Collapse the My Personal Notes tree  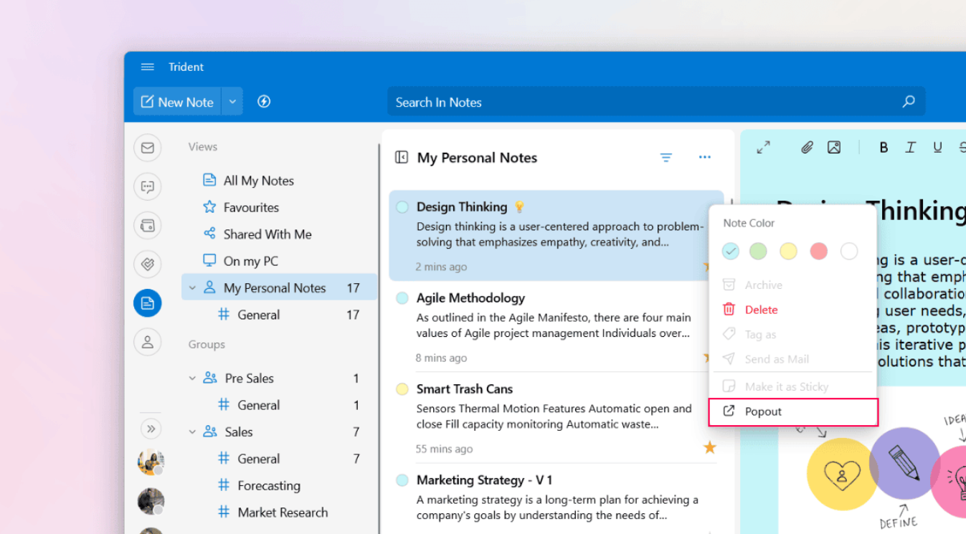click(192, 288)
